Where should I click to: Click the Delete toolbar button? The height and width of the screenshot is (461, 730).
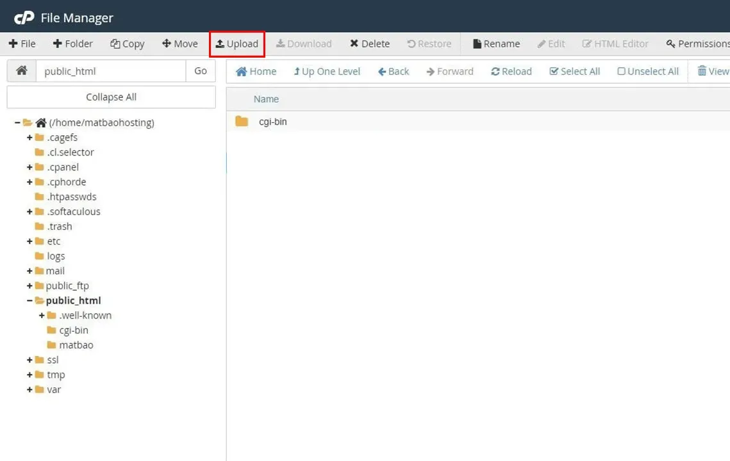(370, 44)
